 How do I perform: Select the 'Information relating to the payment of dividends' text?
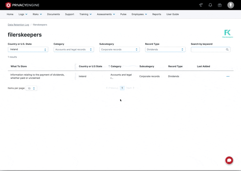[x=37, y=76]
